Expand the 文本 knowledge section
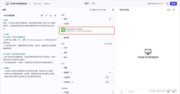Screen dimensions: 180x94 62,48
